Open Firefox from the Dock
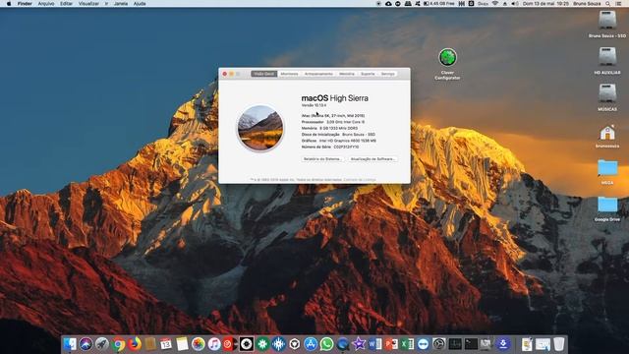The height and width of the screenshot is (354, 629). [134, 344]
